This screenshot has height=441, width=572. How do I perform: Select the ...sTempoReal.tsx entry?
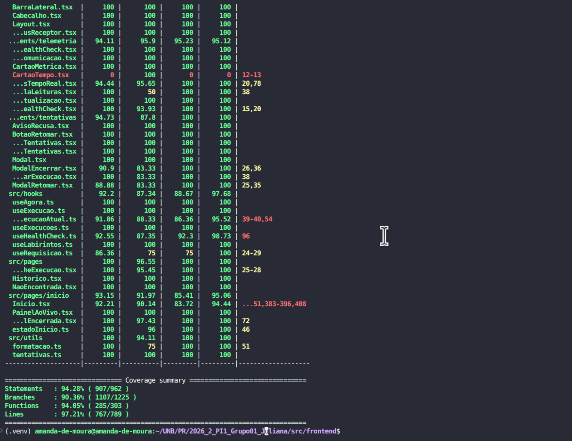click(44, 83)
